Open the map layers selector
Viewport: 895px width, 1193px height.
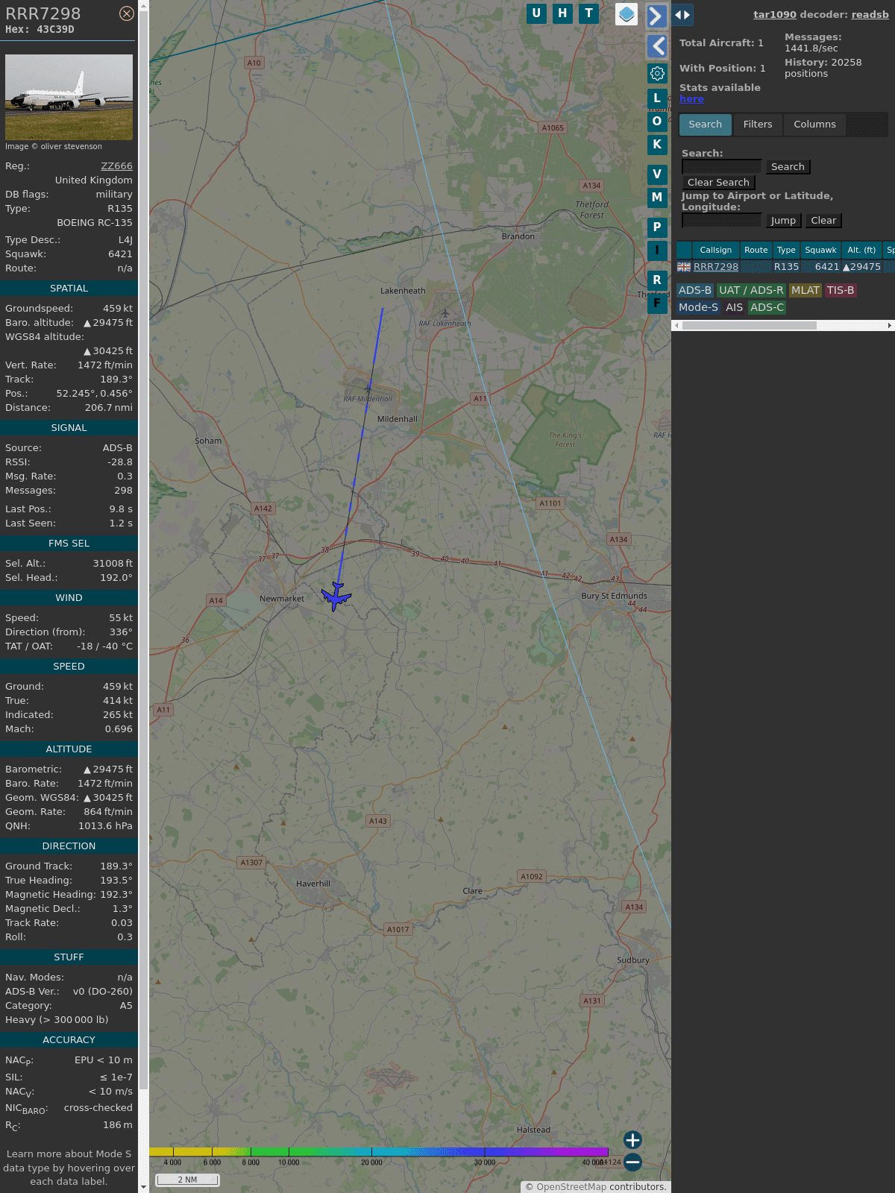(x=626, y=14)
